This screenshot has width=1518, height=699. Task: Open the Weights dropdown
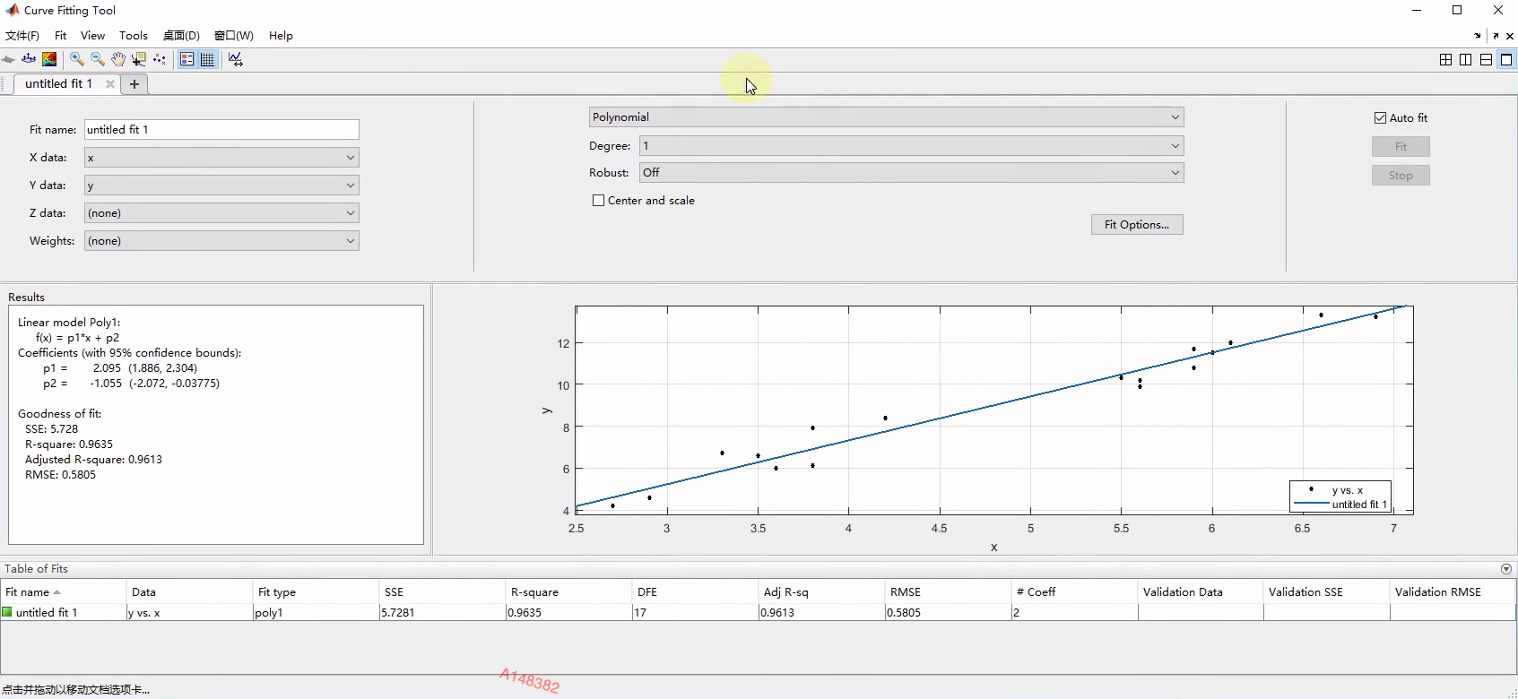[x=221, y=241]
